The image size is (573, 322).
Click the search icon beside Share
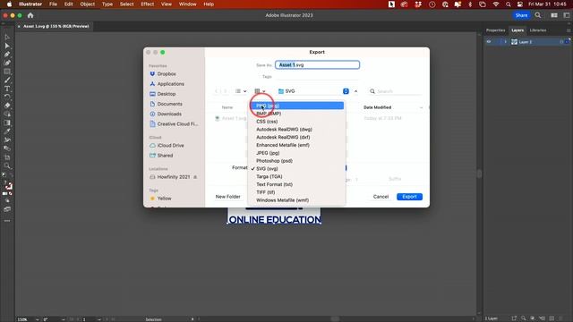(x=538, y=15)
